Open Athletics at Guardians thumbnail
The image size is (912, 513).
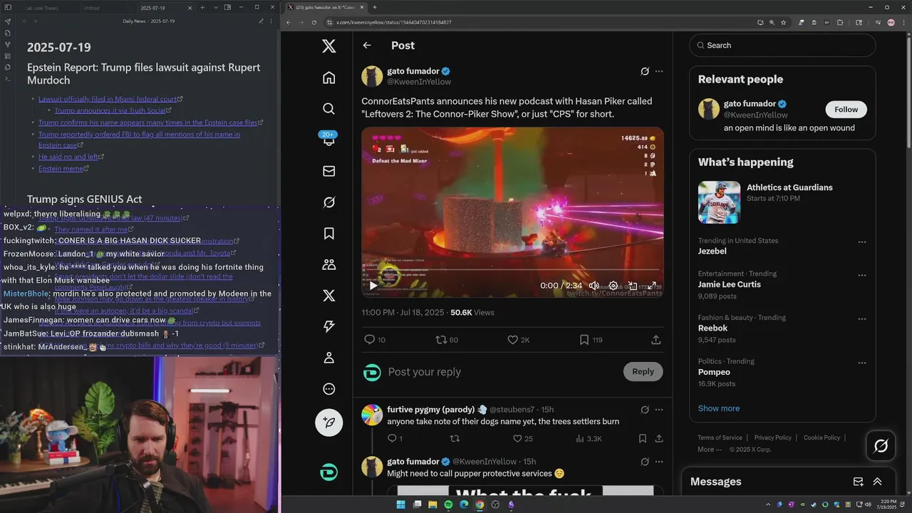point(719,202)
